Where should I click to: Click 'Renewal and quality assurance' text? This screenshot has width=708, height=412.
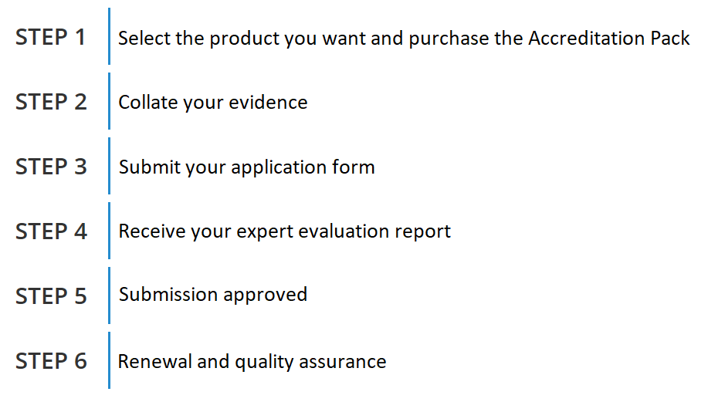pyautogui.click(x=252, y=362)
